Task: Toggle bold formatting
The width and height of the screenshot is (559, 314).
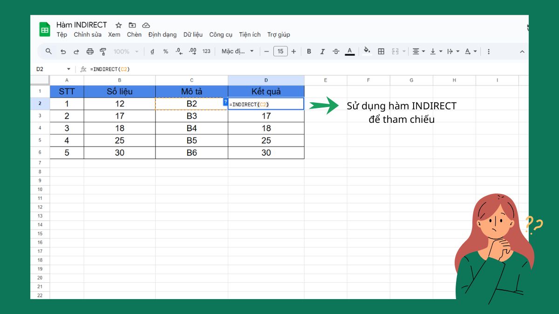Action: coord(309,51)
